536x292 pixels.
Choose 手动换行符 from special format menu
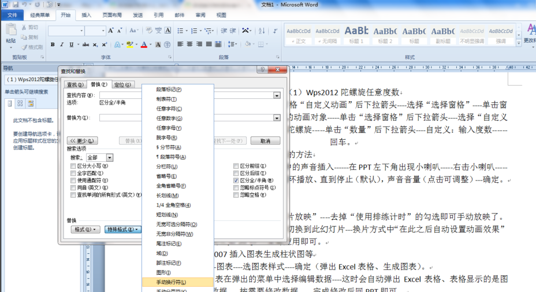pyautogui.click(x=171, y=282)
